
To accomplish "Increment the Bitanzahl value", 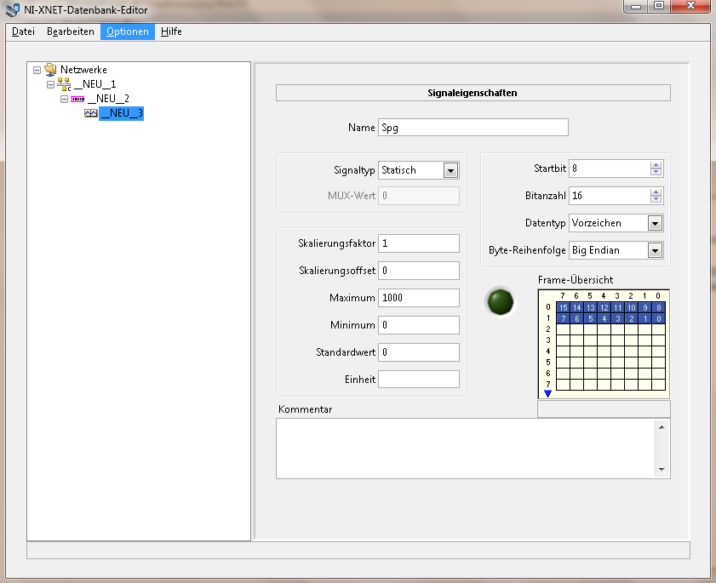I will (x=656, y=192).
